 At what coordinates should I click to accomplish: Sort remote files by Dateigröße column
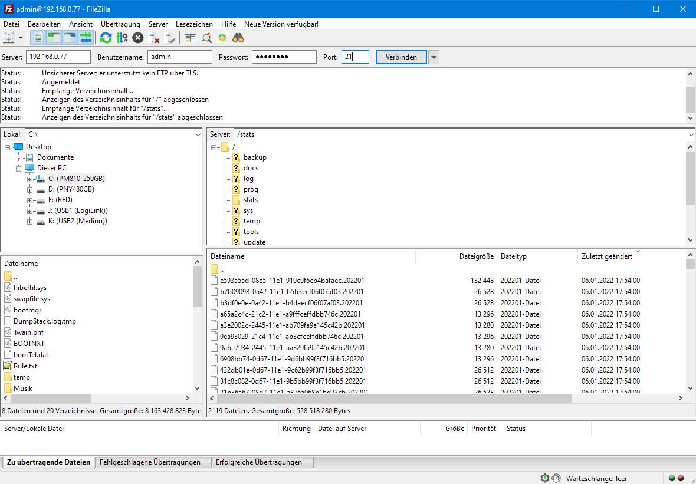click(x=477, y=256)
